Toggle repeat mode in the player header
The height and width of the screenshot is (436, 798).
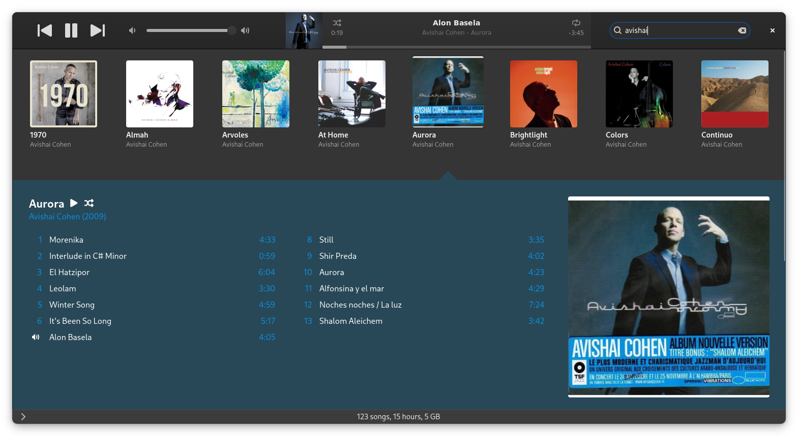576,23
